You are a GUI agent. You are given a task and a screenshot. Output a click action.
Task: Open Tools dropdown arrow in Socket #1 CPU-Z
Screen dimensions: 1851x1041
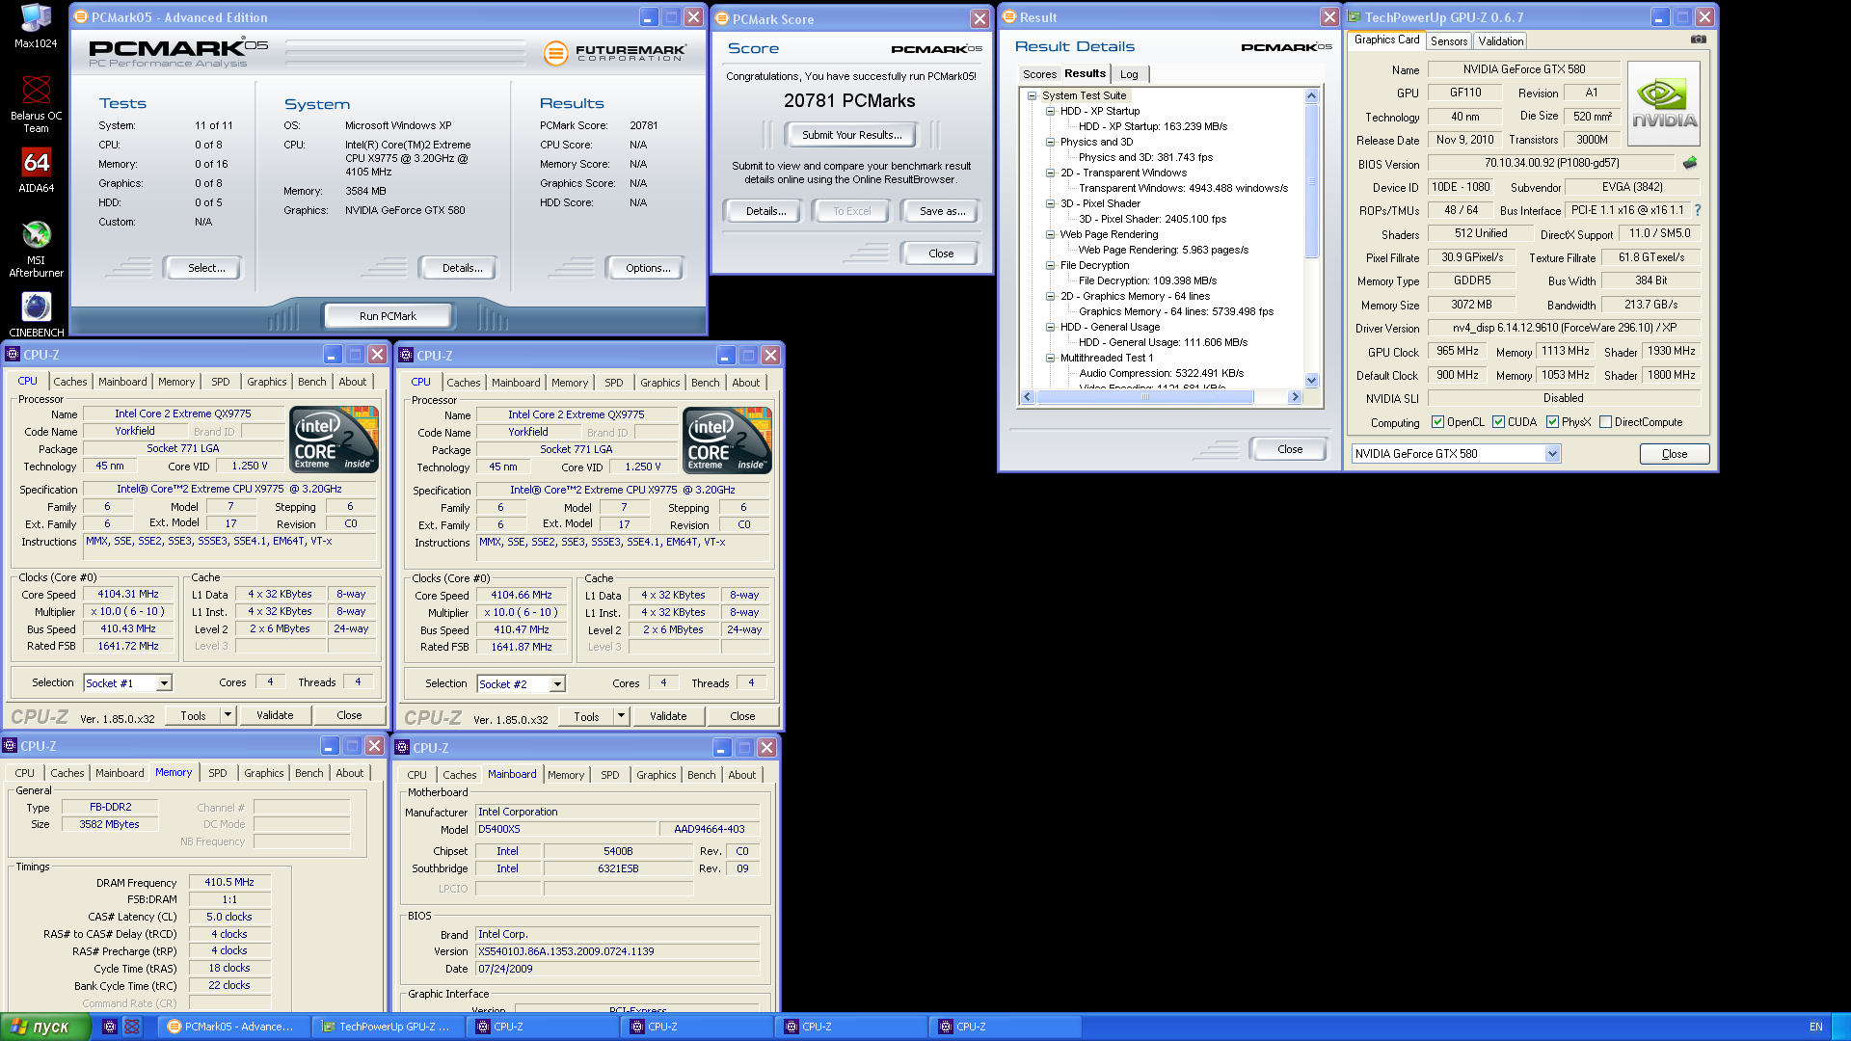(228, 715)
